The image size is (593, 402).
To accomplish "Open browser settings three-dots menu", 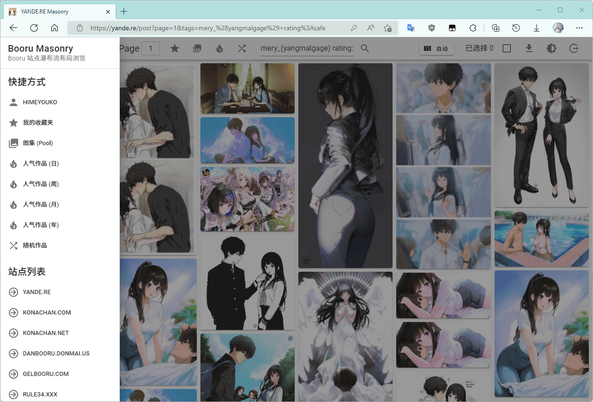I will tap(579, 28).
